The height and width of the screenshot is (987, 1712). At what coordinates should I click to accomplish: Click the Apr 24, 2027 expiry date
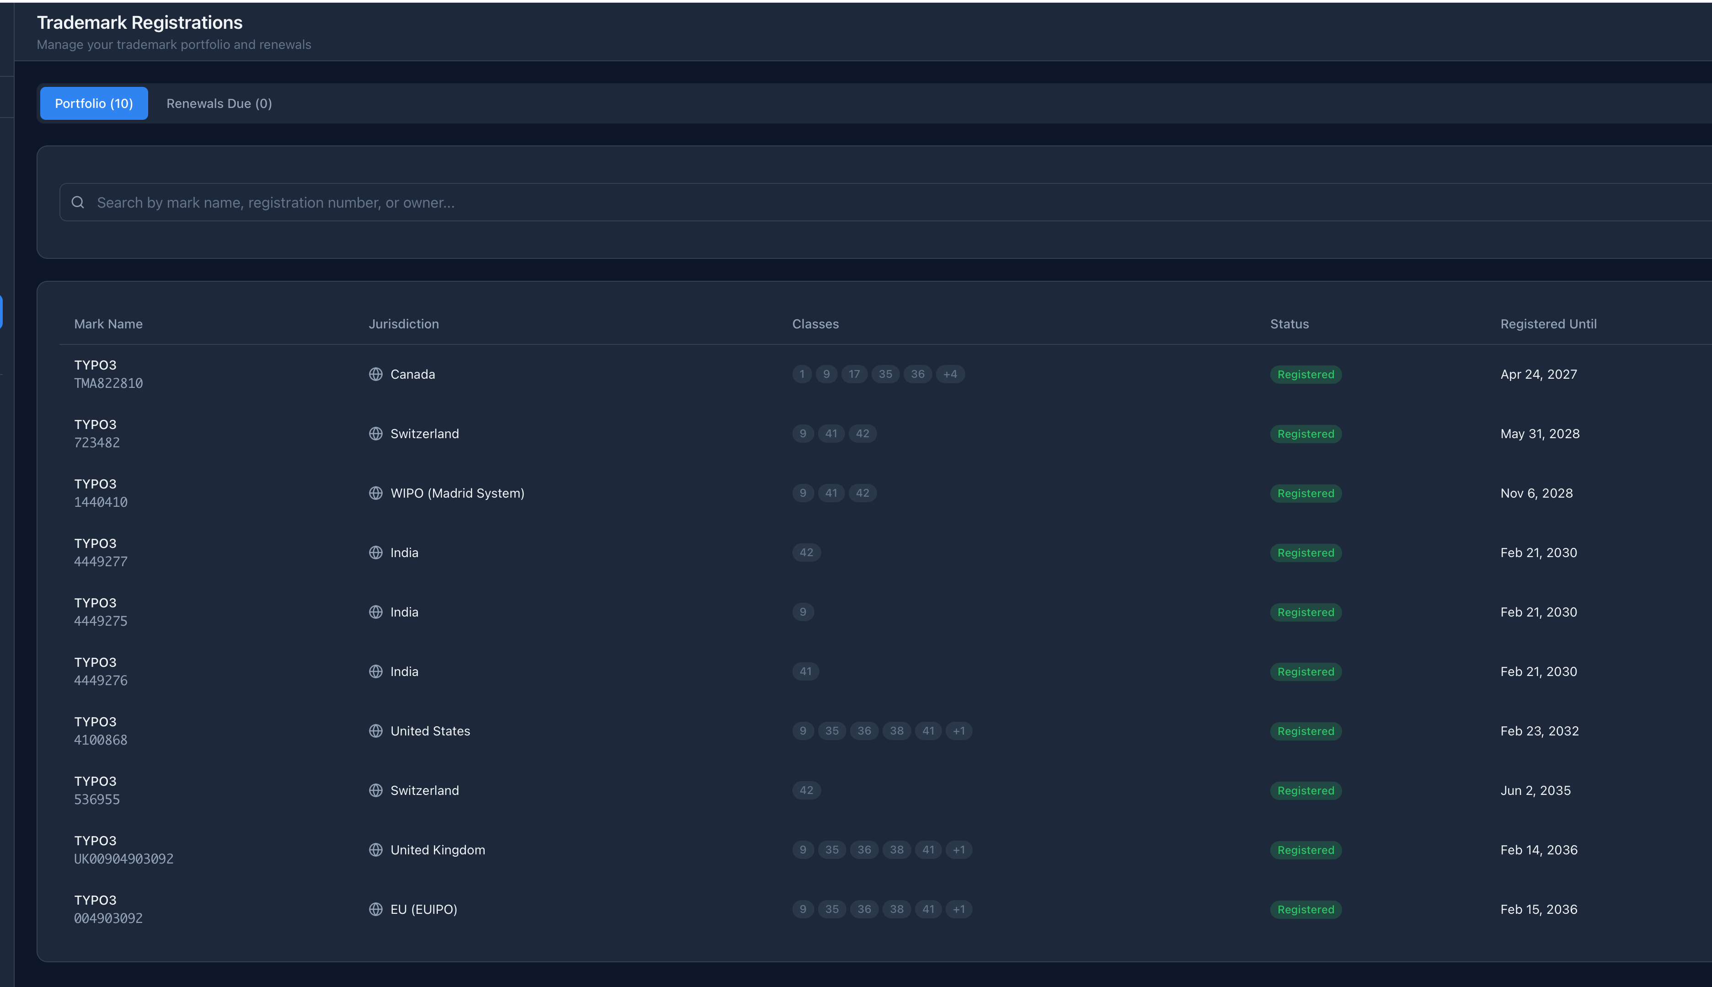(x=1539, y=374)
